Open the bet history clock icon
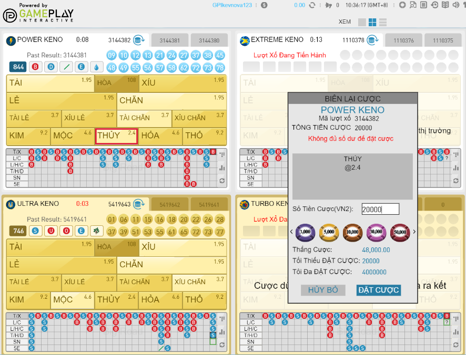466x355 pixels. click(x=434, y=5)
